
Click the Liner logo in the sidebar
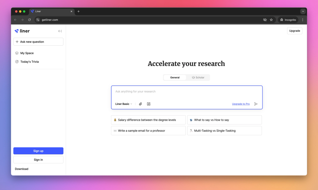(22, 31)
